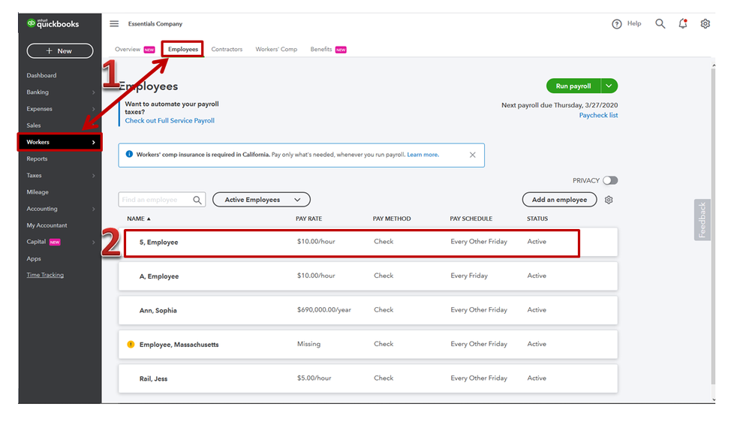Open the Active Employees filter dropdown

[x=261, y=200]
